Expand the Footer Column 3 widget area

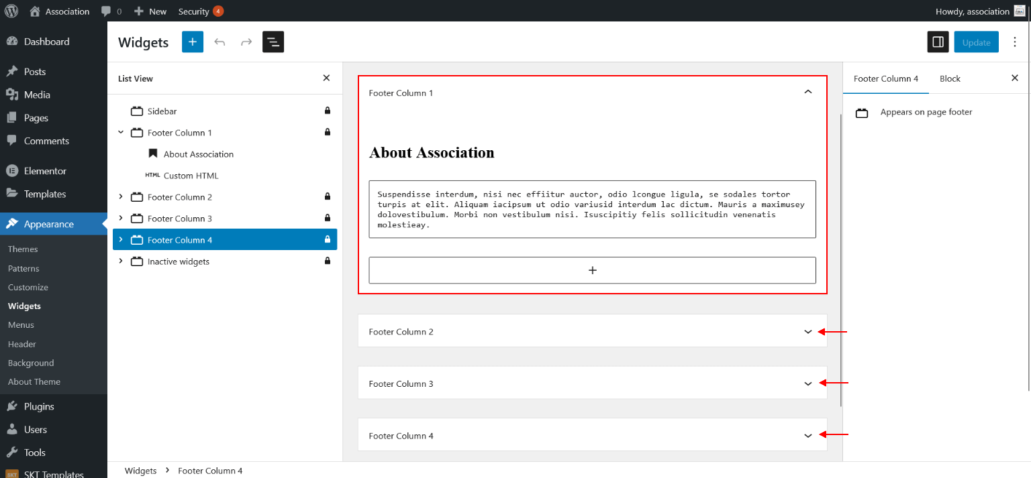point(807,383)
